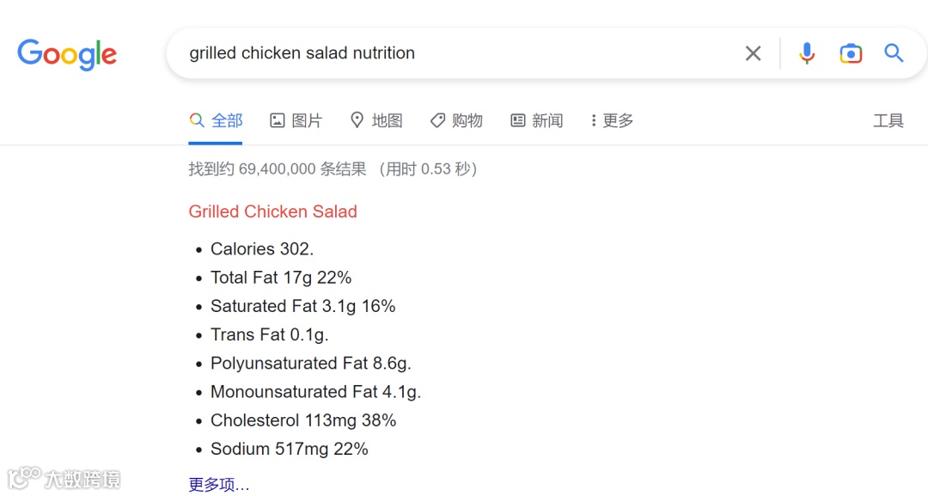
Task: Go to the Google logo homepage
Action: click(x=67, y=54)
